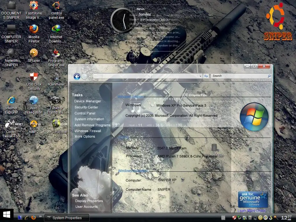Viewport: 296px width, 222px height.
Task: Open User Accounts under See Also
Action: [86, 207]
